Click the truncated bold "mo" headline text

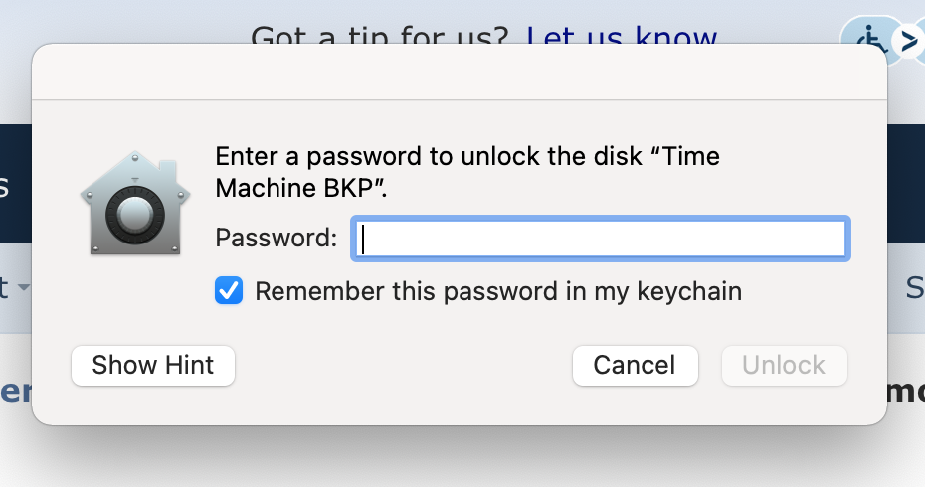[906, 391]
